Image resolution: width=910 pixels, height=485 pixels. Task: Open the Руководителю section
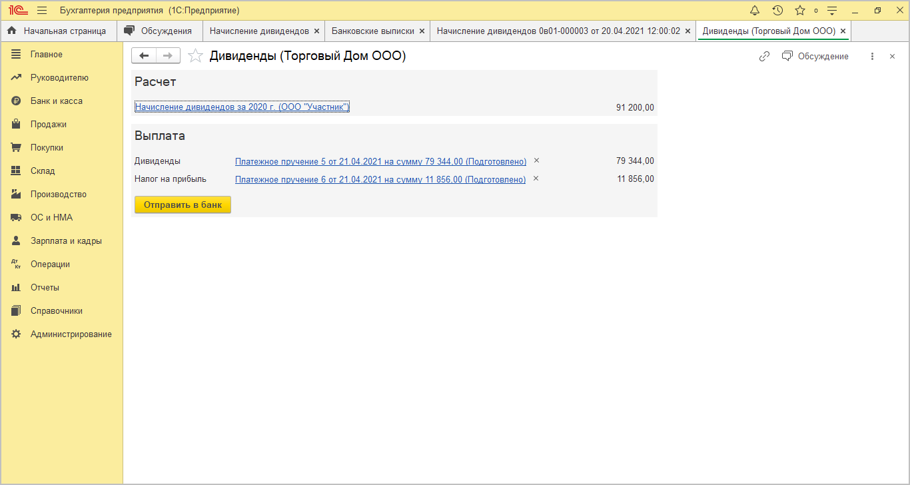tap(61, 78)
